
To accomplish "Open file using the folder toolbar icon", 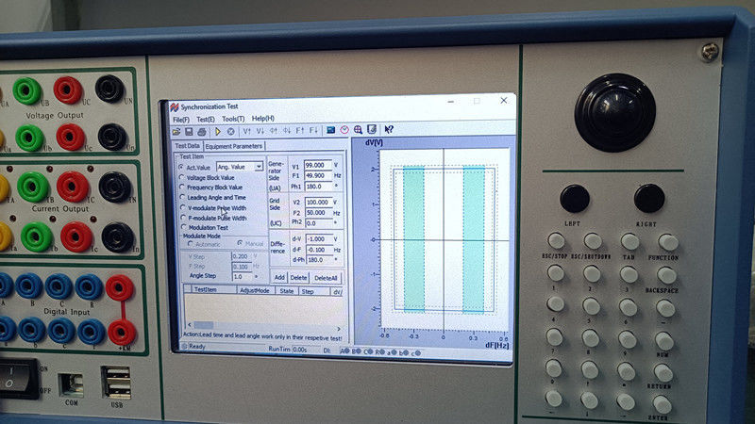I will 176,131.
